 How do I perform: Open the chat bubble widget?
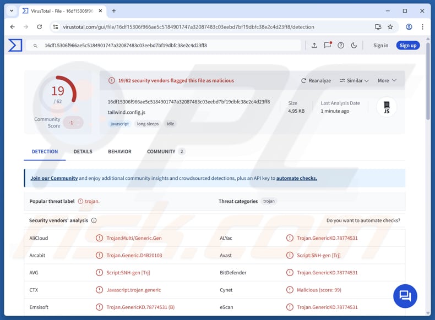[405, 296]
